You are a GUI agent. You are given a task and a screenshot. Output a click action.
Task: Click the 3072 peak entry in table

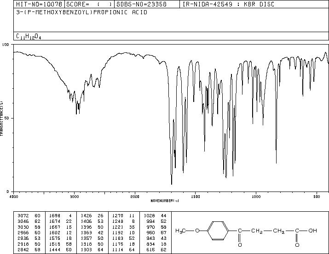click(29, 215)
